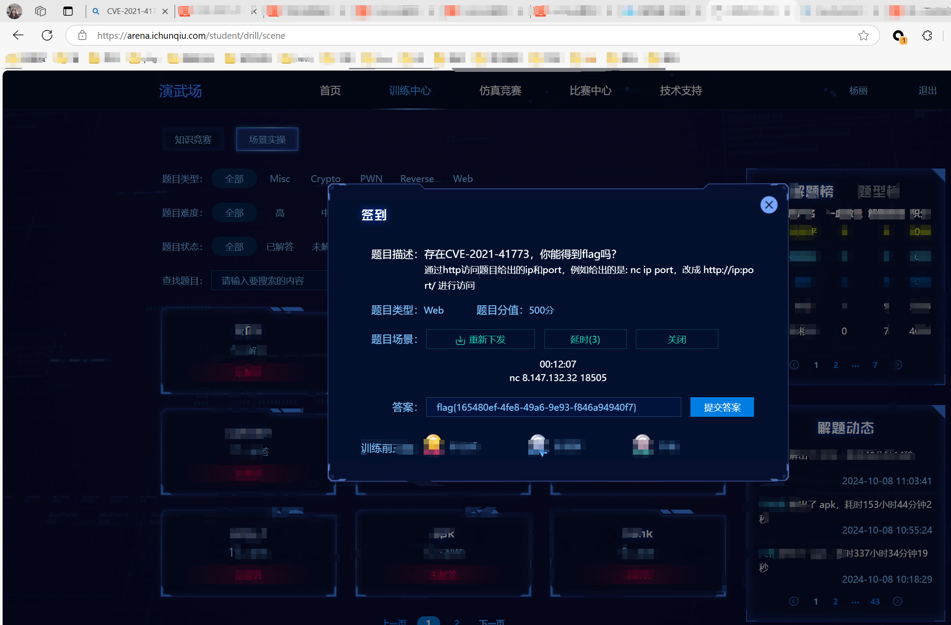
Task: Filter challenge type by Reverse
Action: click(417, 179)
